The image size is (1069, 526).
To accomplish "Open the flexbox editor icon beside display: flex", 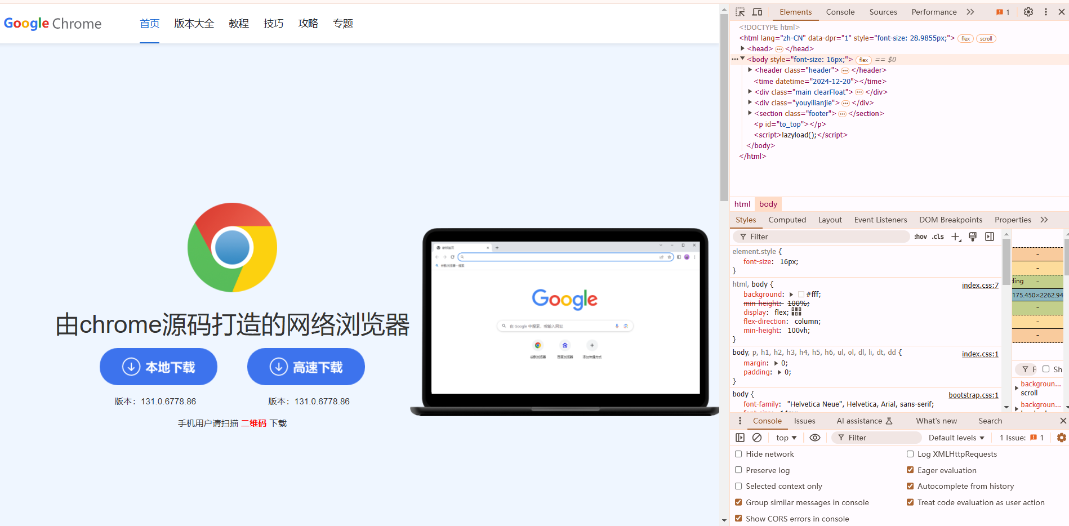I will (x=796, y=312).
